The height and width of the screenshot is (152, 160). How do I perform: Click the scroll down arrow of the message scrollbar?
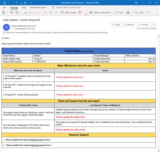tap(158, 150)
